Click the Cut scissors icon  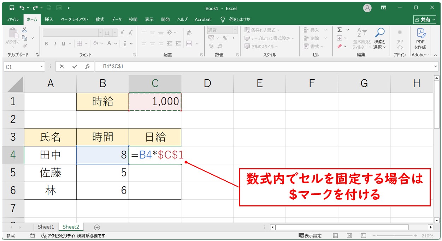tap(24, 30)
